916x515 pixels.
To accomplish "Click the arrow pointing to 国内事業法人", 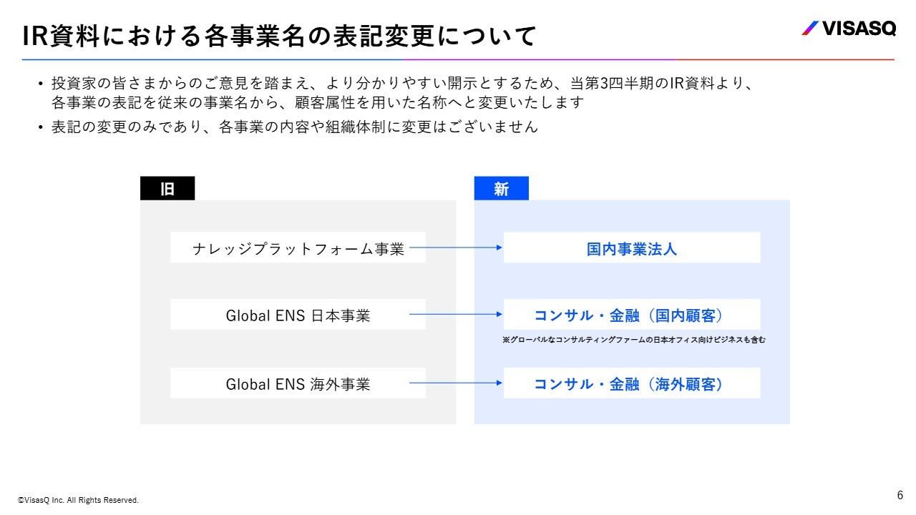I will [457, 248].
